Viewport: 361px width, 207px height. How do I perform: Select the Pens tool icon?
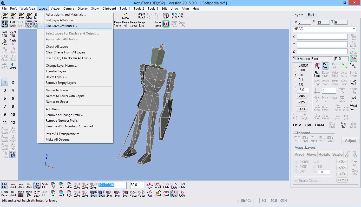(x=5, y=42)
